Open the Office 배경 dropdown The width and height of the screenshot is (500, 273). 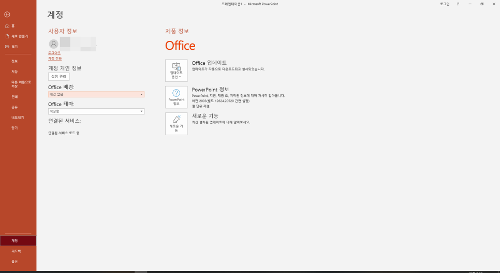coord(96,94)
